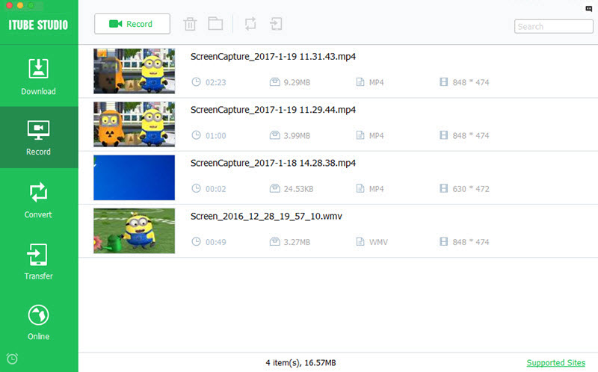Click the green Record button

tap(132, 24)
